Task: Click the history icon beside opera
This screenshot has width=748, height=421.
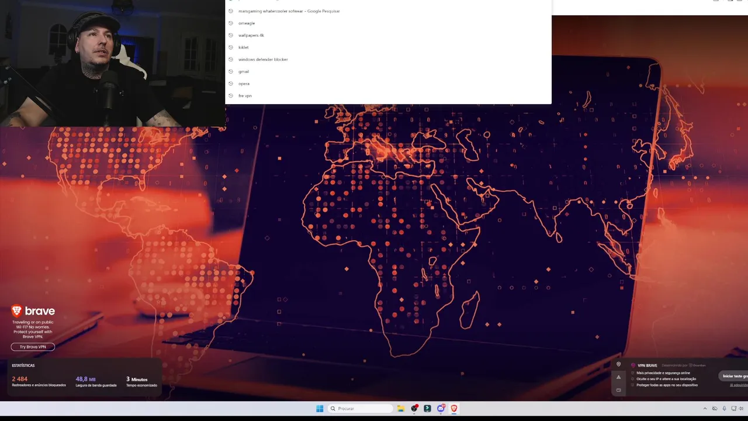Action: 231,84
